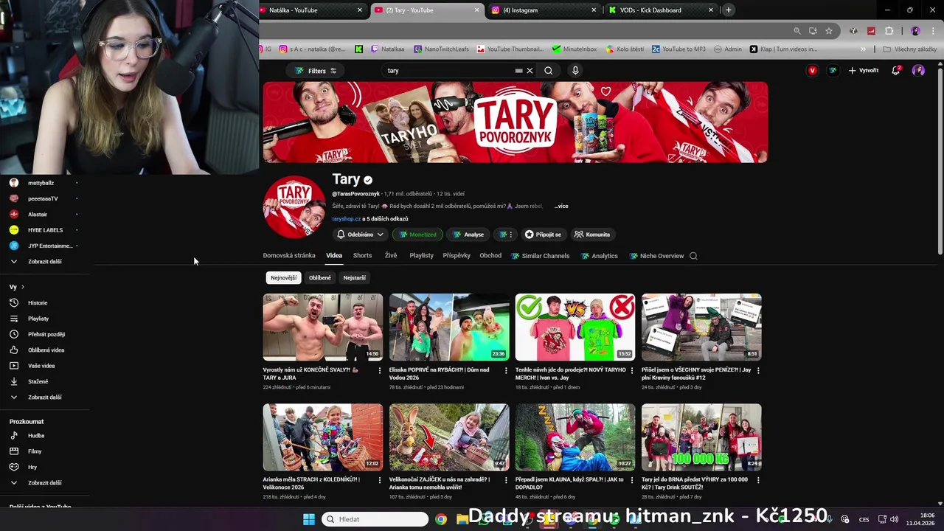The width and height of the screenshot is (944, 531).
Task: Click the channel search magnifier icon
Action: [x=693, y=256]
